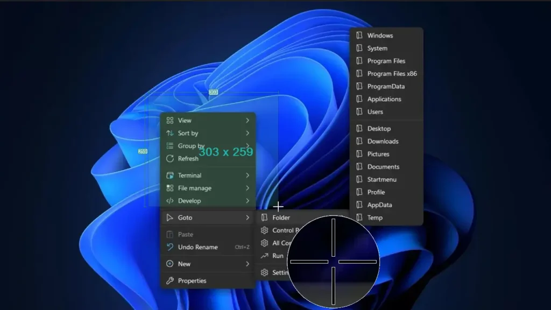Click the grid icon beside View

[x=169, y=121]
